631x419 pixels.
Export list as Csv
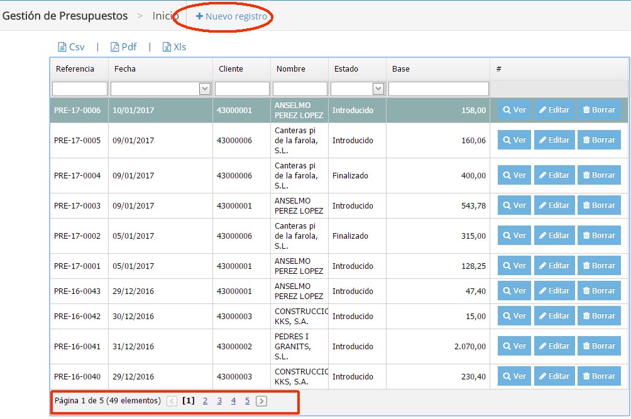[71, 47]
